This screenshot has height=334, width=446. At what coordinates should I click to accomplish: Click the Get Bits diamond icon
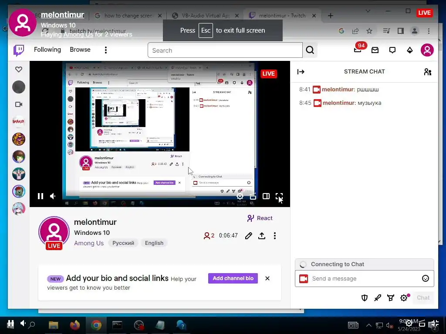tap(409, 50)
